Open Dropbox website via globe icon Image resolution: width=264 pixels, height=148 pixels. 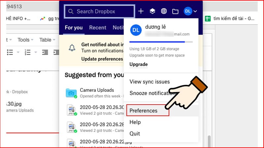point(164,11)
